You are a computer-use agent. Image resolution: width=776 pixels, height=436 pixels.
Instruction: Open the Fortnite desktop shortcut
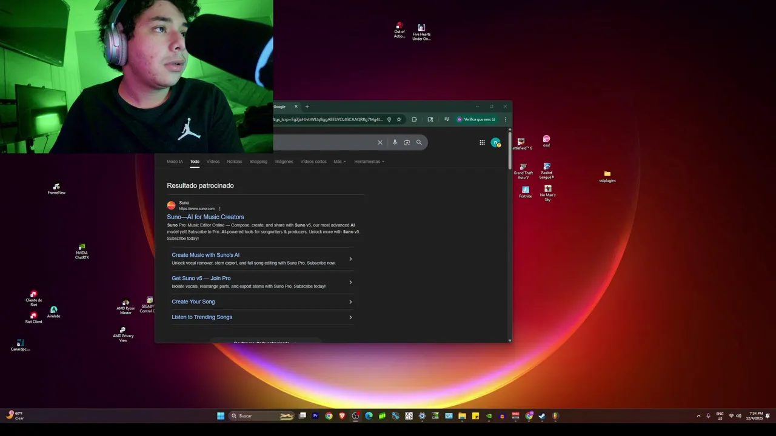pyautogui.click(x=525, y=192)
